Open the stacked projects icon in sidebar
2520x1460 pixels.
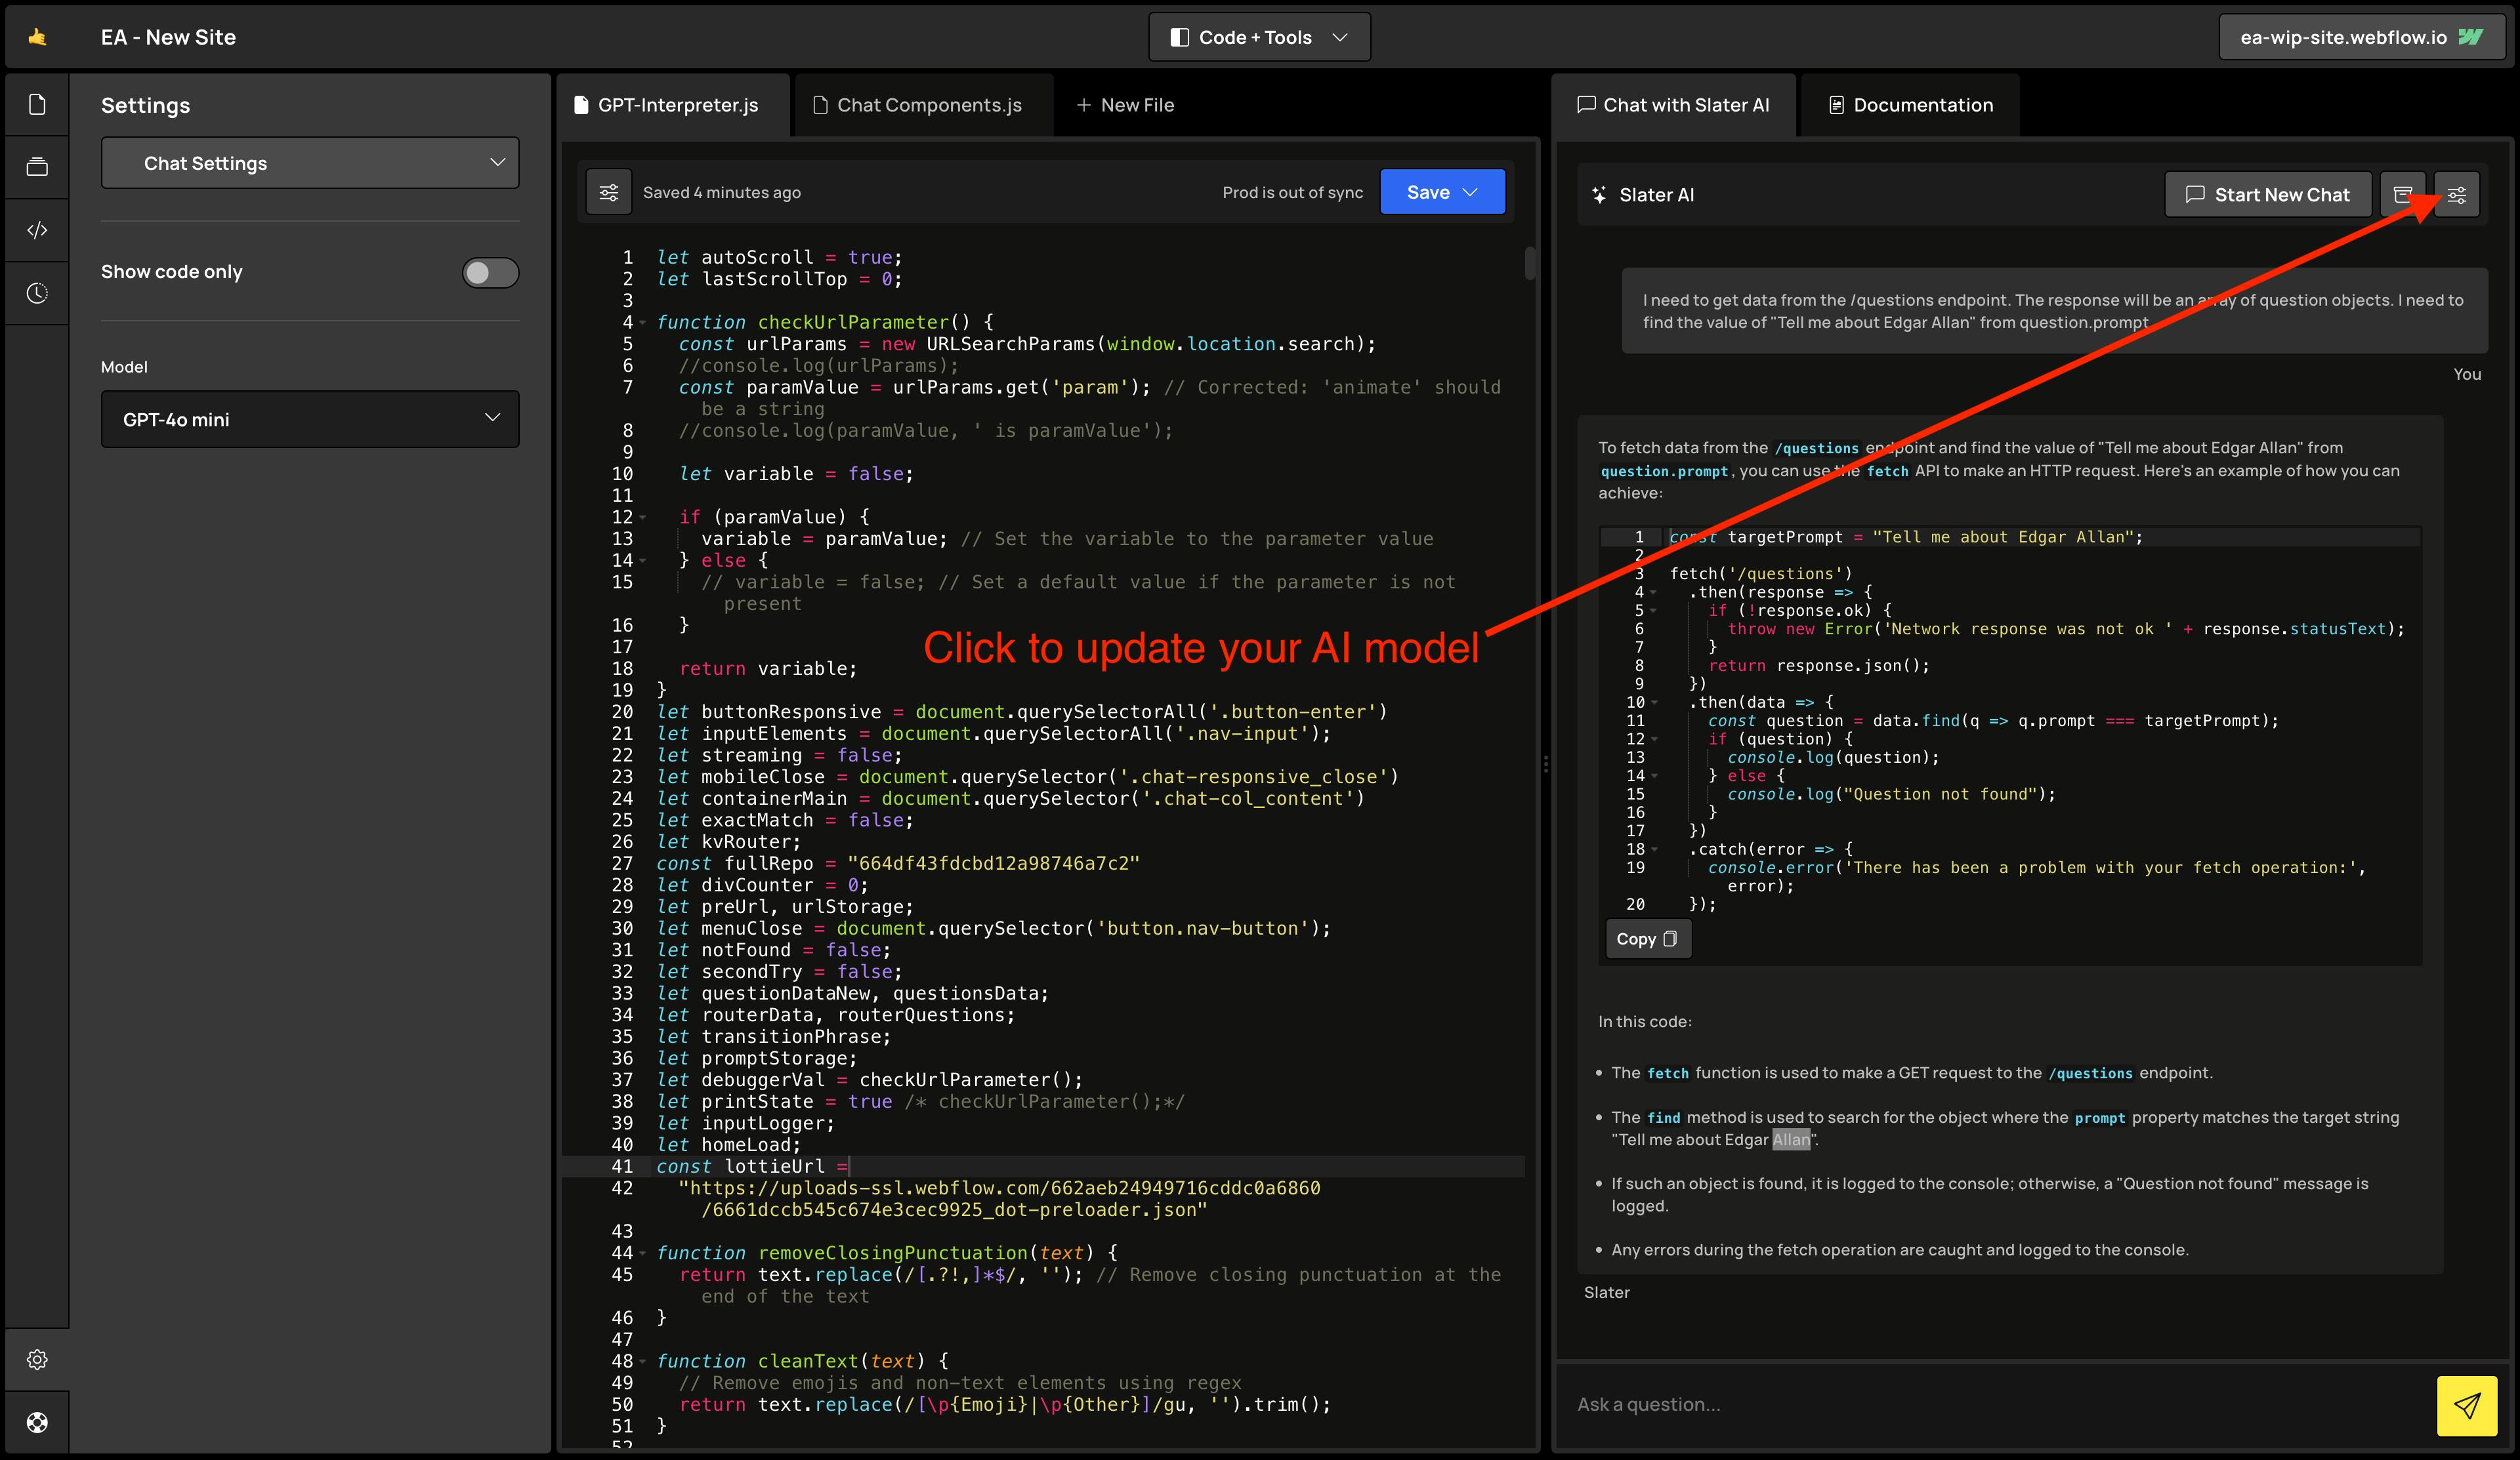pyautogui.click(x=37, y=167)
